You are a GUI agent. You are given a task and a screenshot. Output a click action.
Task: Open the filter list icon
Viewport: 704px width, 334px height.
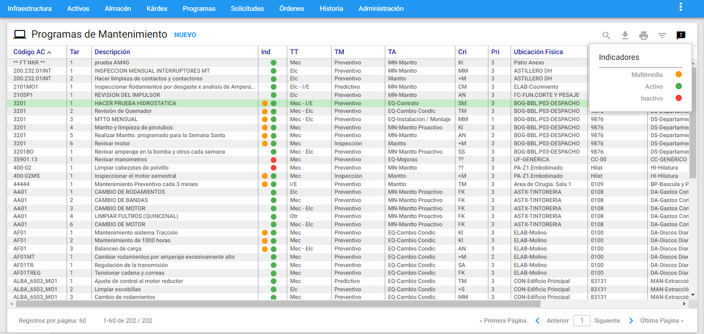click(662, 36)
